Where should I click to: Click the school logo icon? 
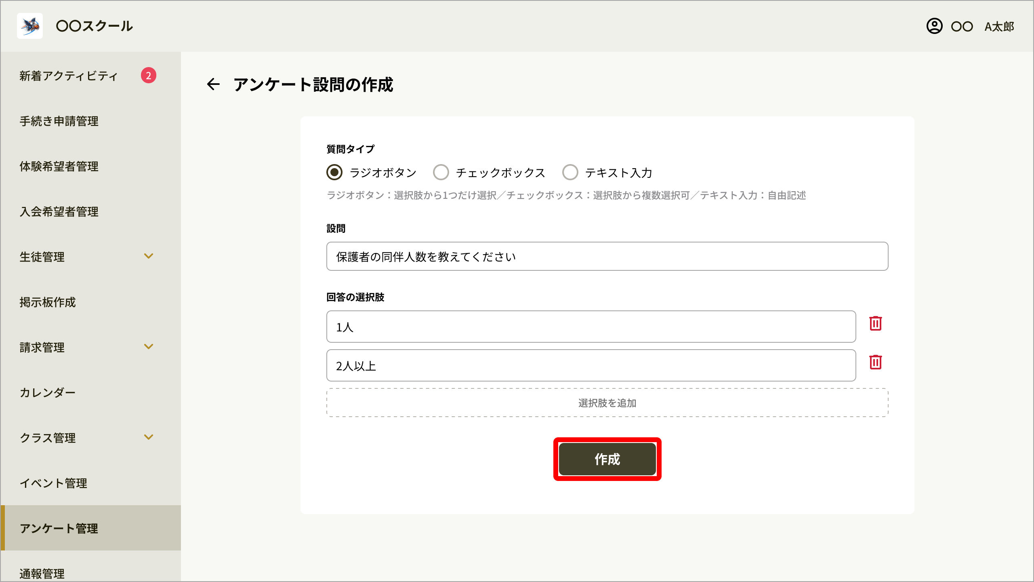coord(30,26)
